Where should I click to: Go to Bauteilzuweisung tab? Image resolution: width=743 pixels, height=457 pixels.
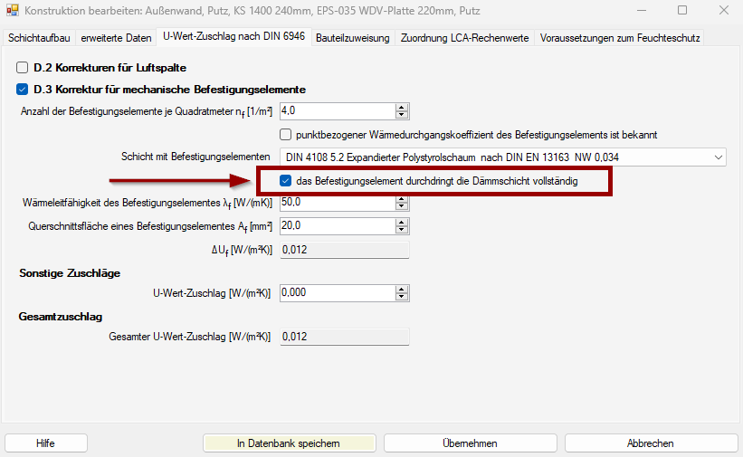coord(352,38)
